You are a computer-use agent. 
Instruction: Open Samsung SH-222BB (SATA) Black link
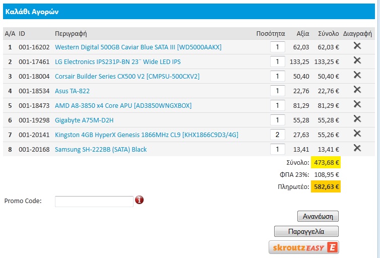(101, 149)
